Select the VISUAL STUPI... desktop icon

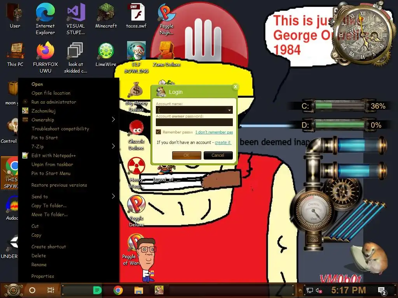click(x=76, y=18)
